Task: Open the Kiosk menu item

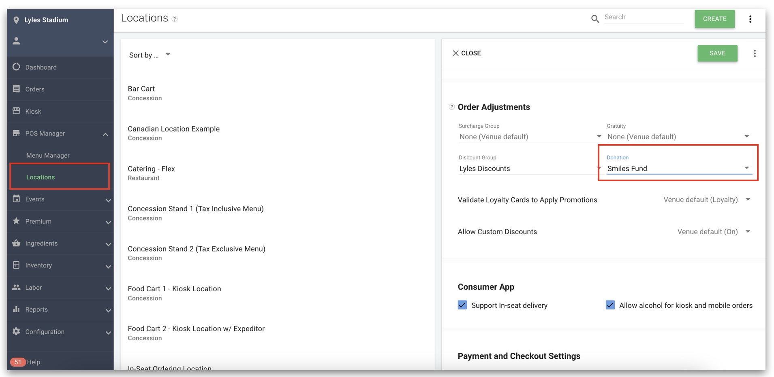Action: click(60, 111)
